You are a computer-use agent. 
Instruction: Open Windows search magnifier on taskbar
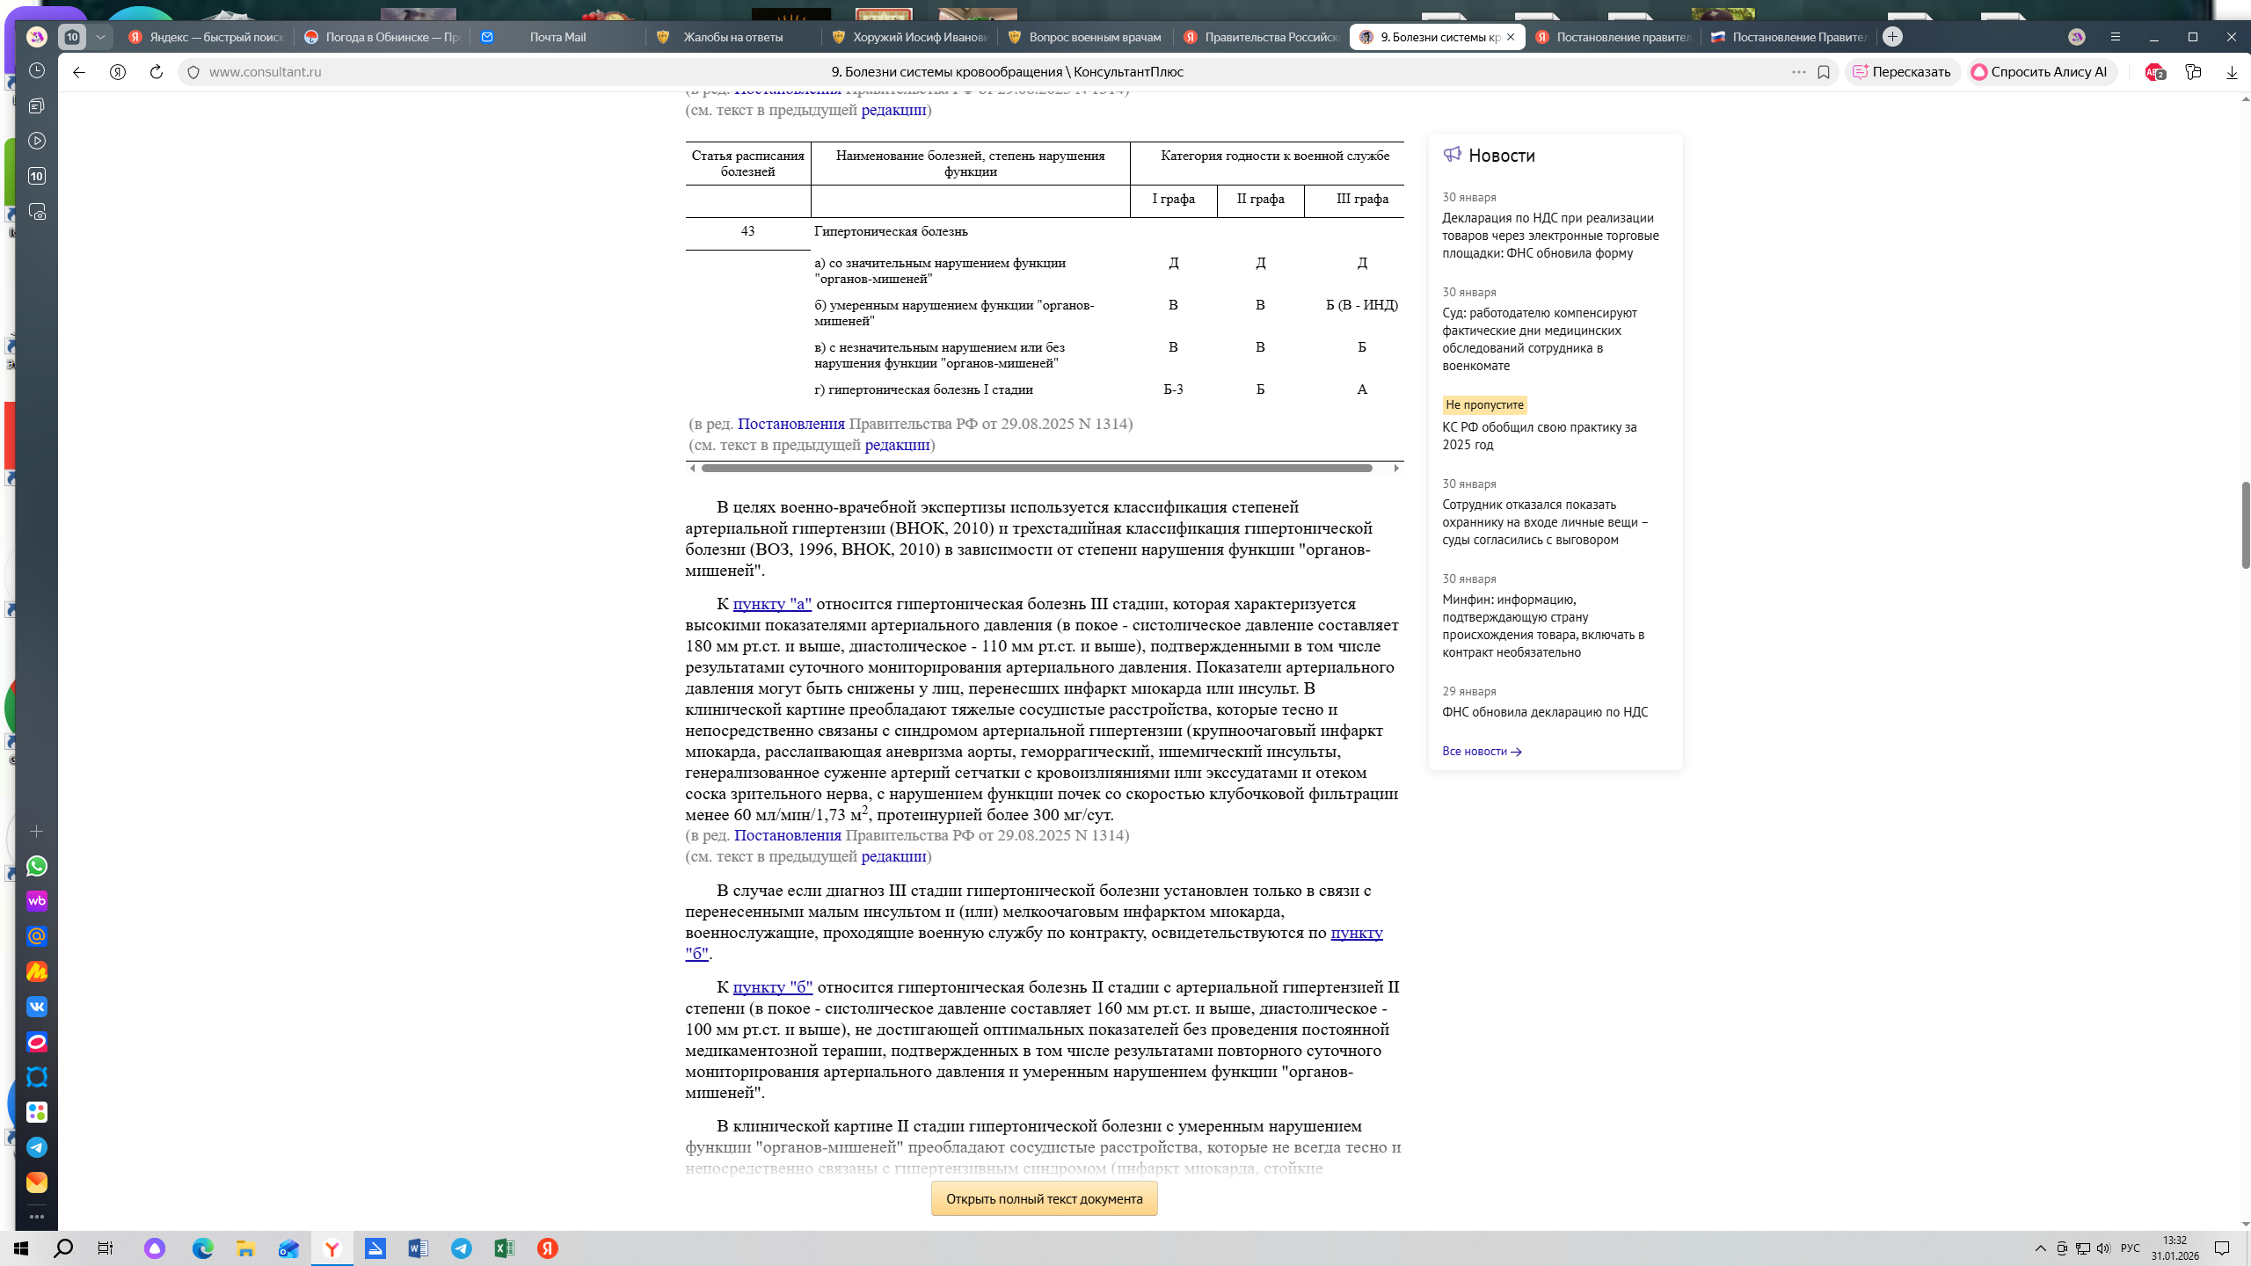[x=63, y=1248]
